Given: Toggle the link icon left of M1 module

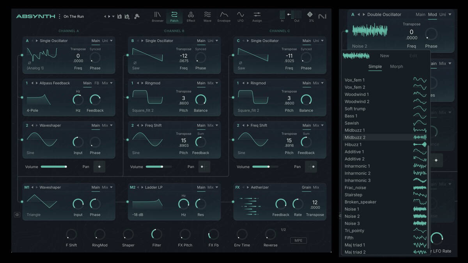Looking at the screenshot, I should click(17, 215).
